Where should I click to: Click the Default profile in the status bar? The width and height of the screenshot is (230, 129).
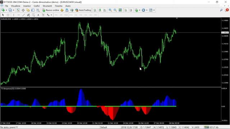(103, 127)
